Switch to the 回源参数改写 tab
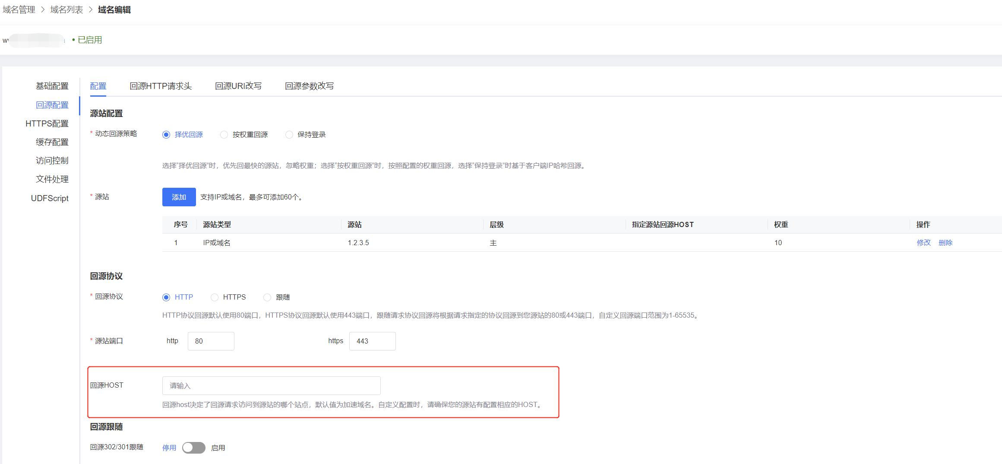Viewport: 1002px width, 464px height. 309,86
